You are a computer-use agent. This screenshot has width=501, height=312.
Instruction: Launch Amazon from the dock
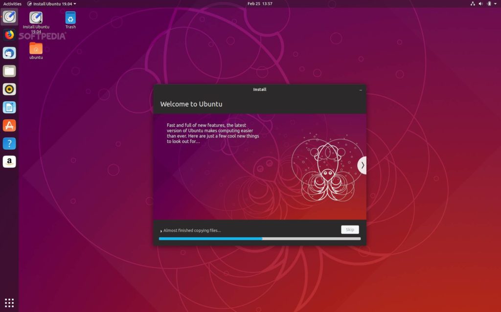(9, 161)
